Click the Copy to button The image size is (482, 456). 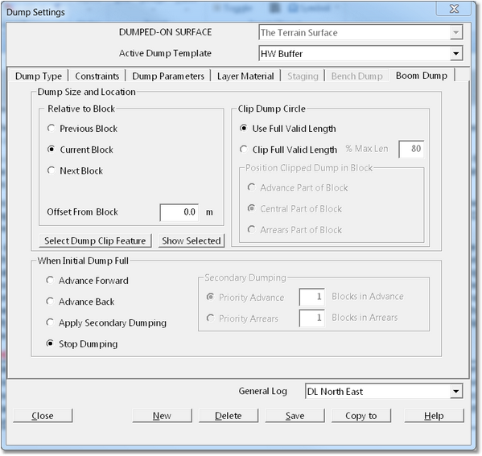point(361,416)
